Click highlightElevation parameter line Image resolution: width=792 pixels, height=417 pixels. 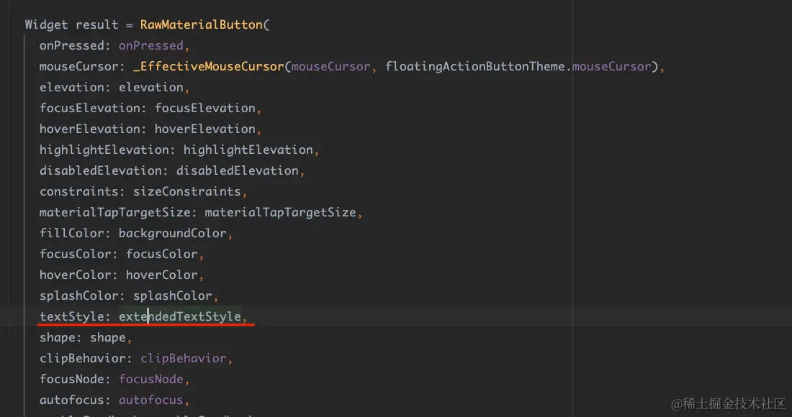pos(179,150)
